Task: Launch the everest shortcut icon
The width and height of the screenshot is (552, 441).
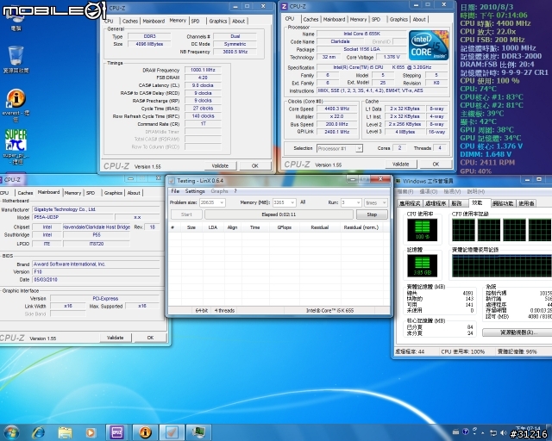Action: click(16, 105)
